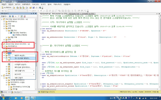Click the print icon in the standard toolbar
The image size is (161, 100).
36,7
